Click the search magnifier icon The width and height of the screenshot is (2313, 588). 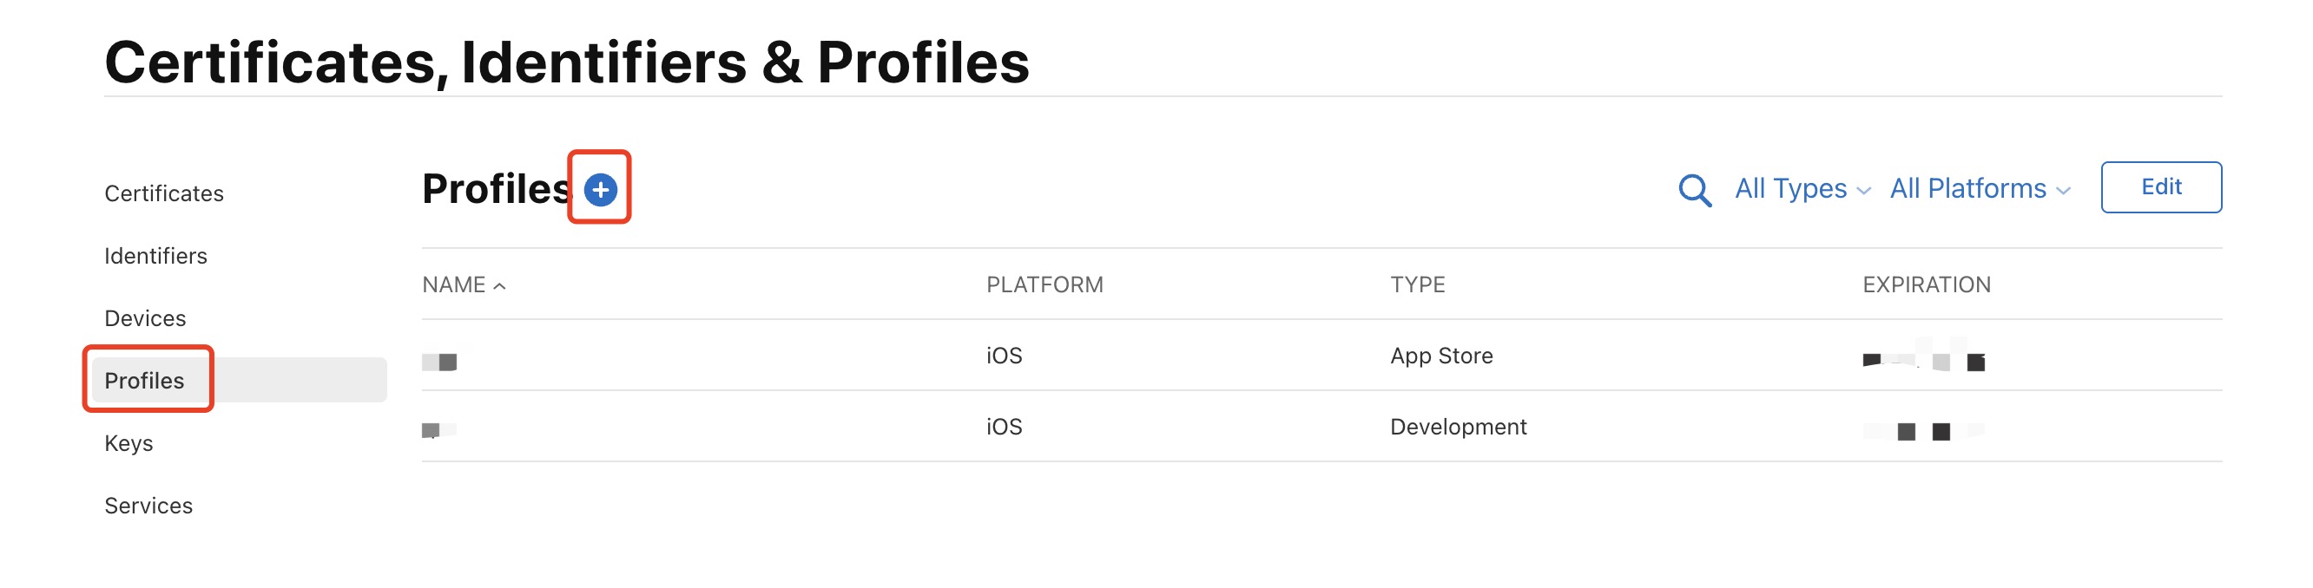point(1693,190)
